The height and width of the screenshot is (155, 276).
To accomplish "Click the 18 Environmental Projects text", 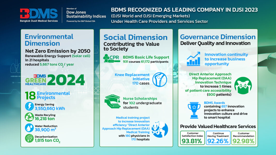I will (x=48, y=95).
